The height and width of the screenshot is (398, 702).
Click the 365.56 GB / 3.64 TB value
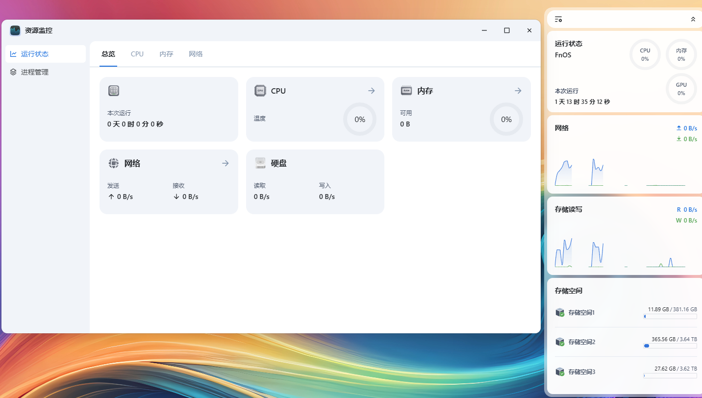coord(674,339)
